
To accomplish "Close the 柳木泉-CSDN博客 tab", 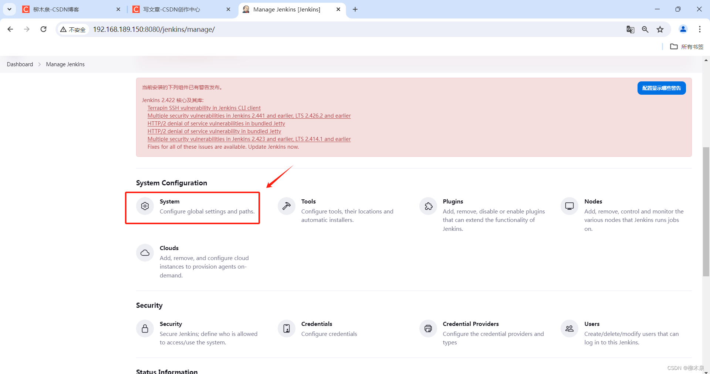I will coord(118,9).
